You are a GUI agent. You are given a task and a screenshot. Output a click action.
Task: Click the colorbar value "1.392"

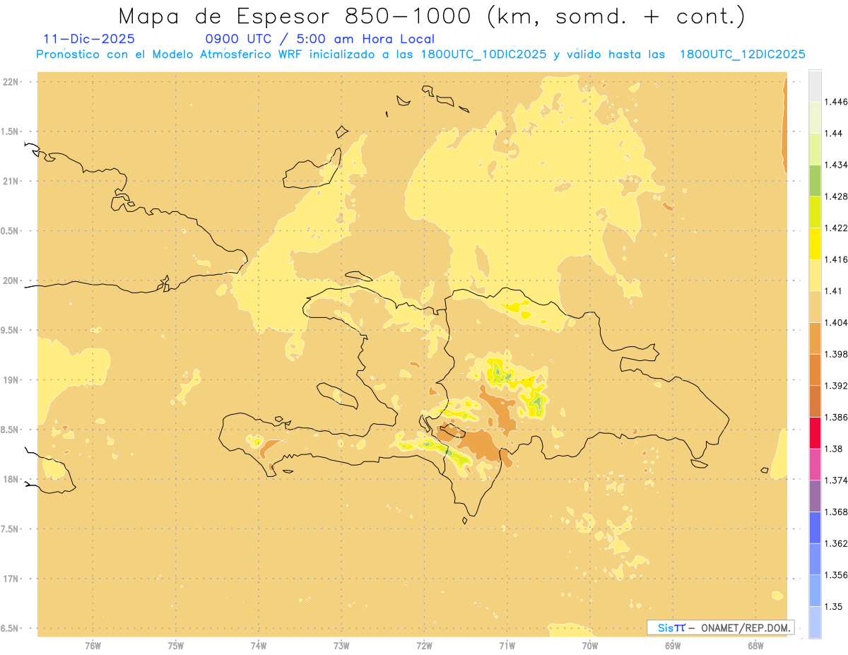[x=836, y=386]
